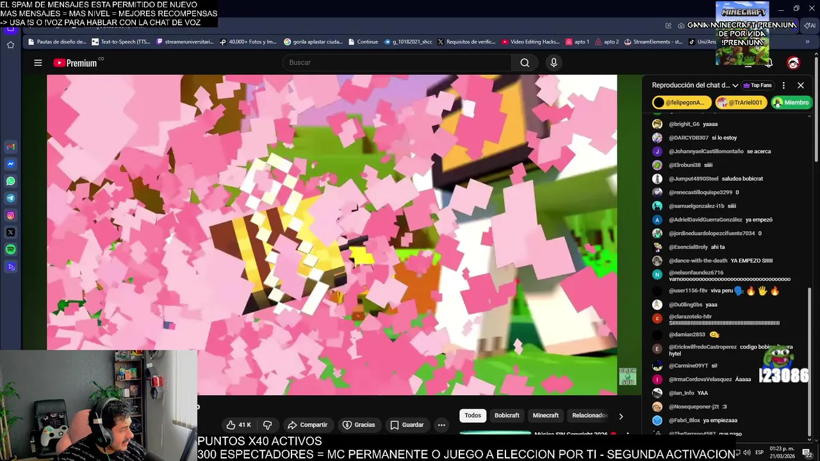Screen dimensions: 820x461
Task: Open 'gorila aplastar ciuda...' bookmark
Action: point(313,42)
